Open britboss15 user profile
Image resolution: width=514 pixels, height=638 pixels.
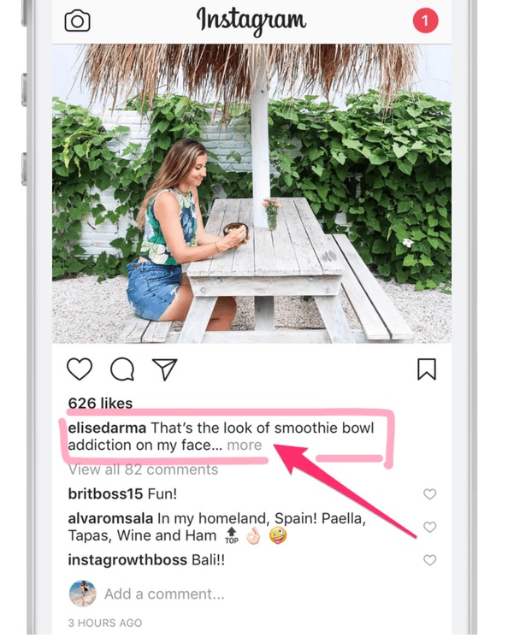(105, 494)
